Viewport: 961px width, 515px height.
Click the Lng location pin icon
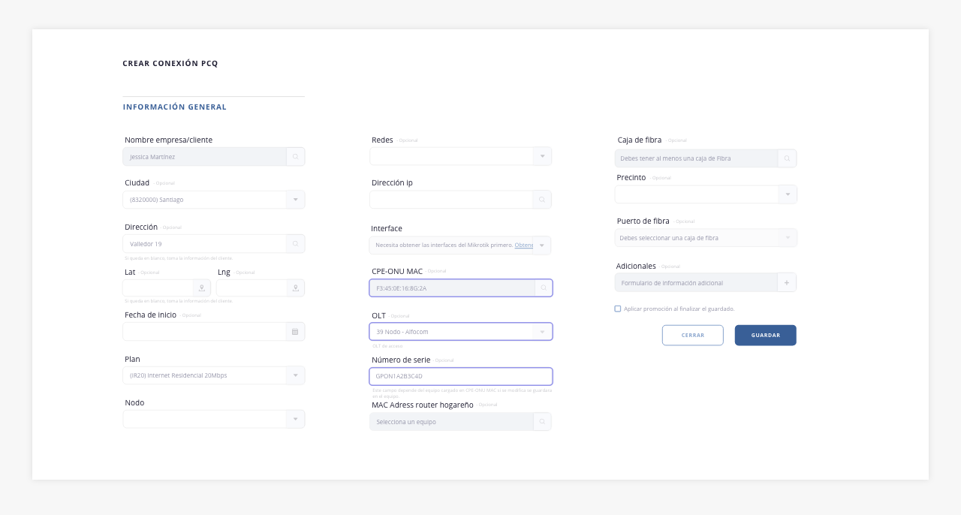297,288
